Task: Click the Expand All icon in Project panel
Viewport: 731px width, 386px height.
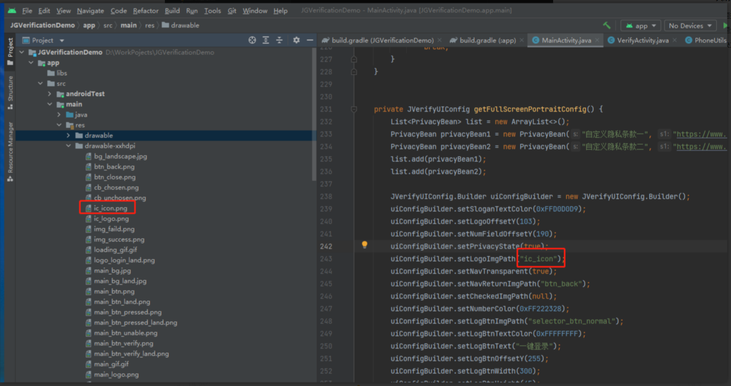Action: [x=266, y=40]
